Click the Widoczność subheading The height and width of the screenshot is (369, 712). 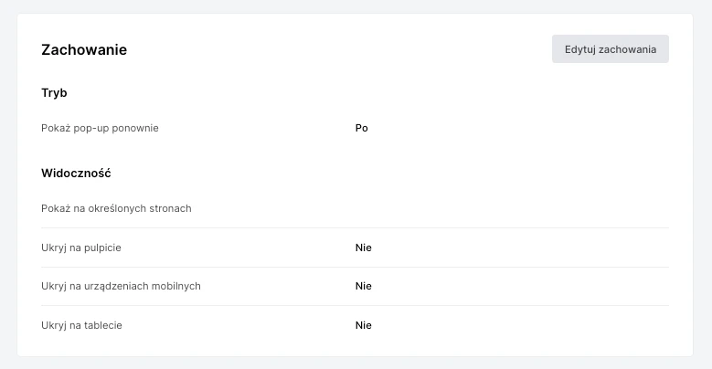[x=76, y=172]
